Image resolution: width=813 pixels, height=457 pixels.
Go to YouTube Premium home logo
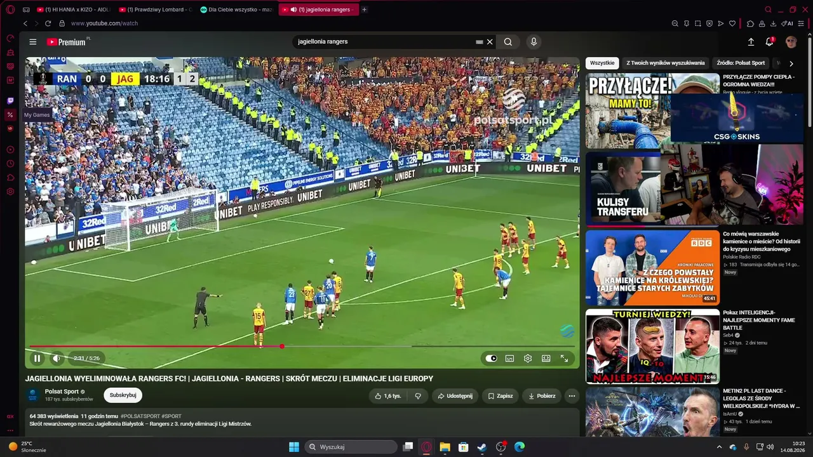pyautogui.click(x=66, y=42)
